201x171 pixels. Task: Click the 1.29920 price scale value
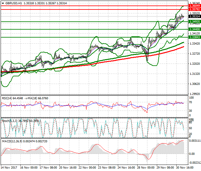tap(195, 94)
